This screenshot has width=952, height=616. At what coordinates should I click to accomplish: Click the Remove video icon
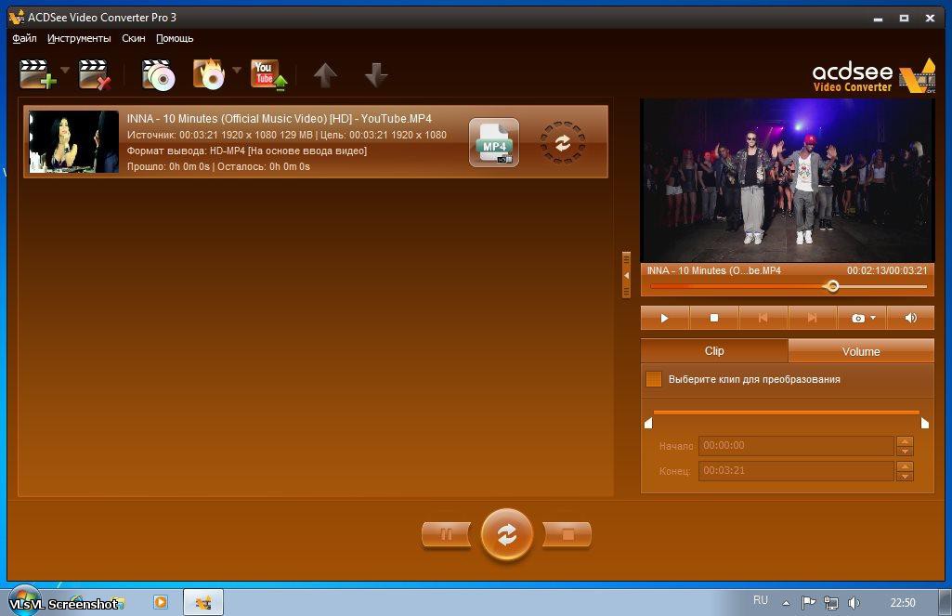tap(96, 74)
